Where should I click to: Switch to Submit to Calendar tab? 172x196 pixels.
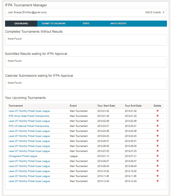(x=54, y=23)
